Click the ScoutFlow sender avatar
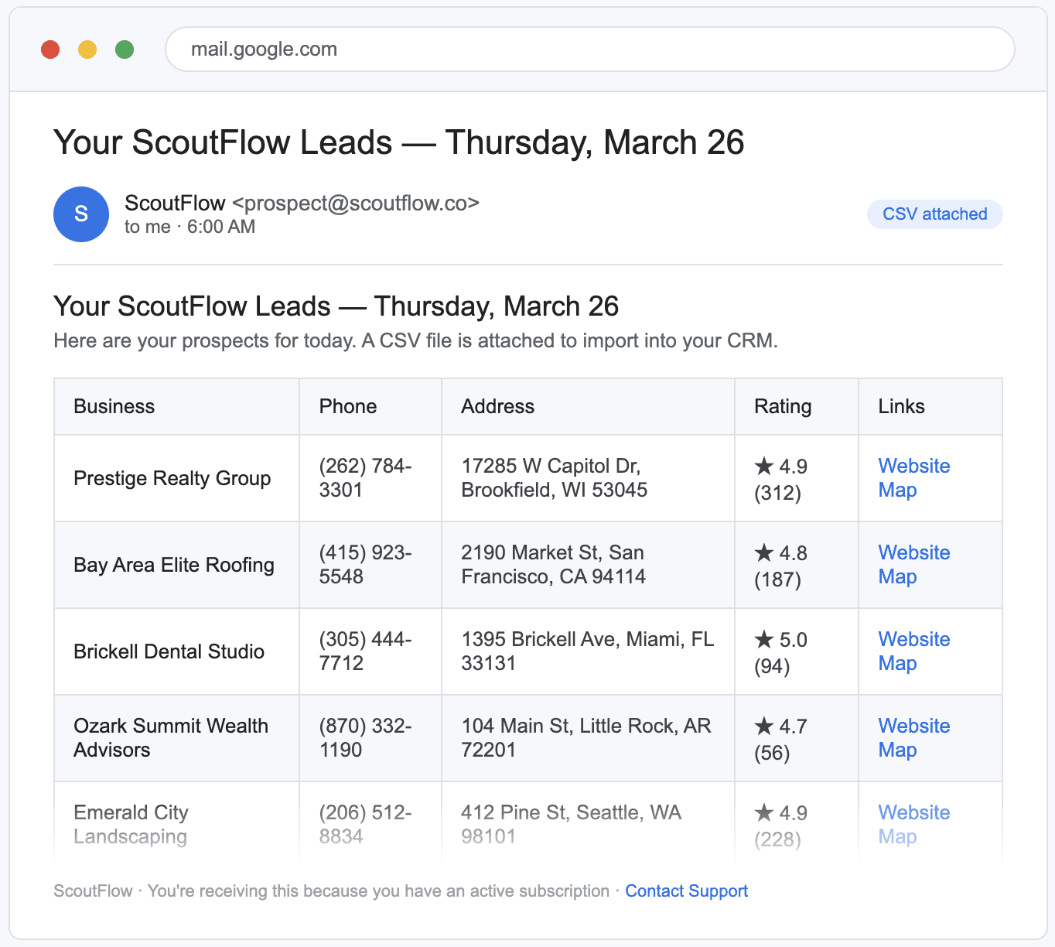 tap(81, 214)
